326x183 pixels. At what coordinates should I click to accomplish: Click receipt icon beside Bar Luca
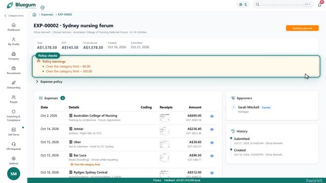[71, 155]
